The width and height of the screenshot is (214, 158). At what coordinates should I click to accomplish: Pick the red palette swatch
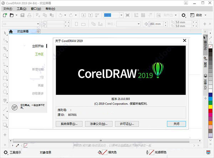[210, 111]
